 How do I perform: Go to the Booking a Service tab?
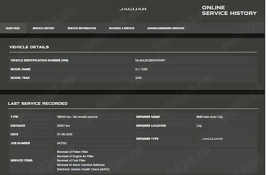121,28
